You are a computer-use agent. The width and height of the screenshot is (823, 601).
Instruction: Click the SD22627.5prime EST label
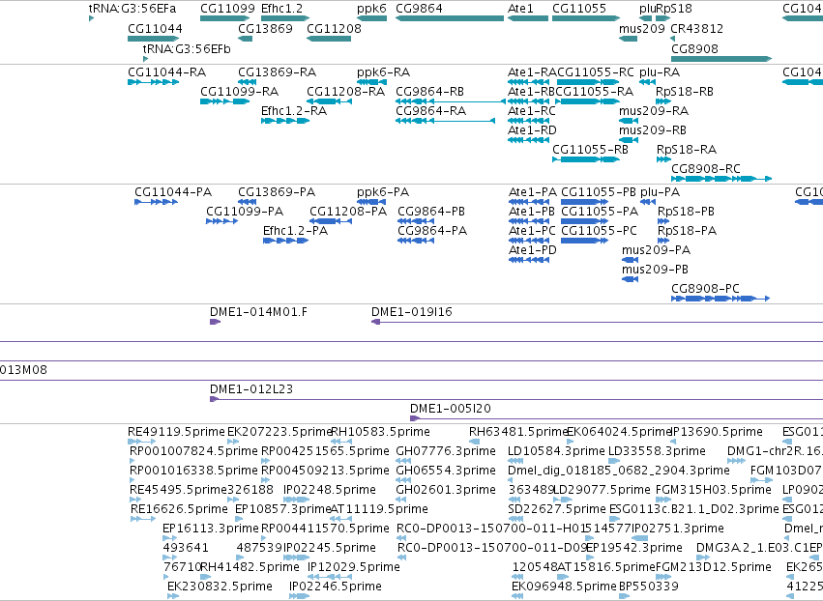pyautogui.click(x=557, y=509)
